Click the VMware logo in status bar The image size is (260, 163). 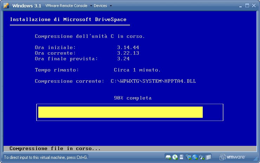pyautogui.click(x=232, y=157)
